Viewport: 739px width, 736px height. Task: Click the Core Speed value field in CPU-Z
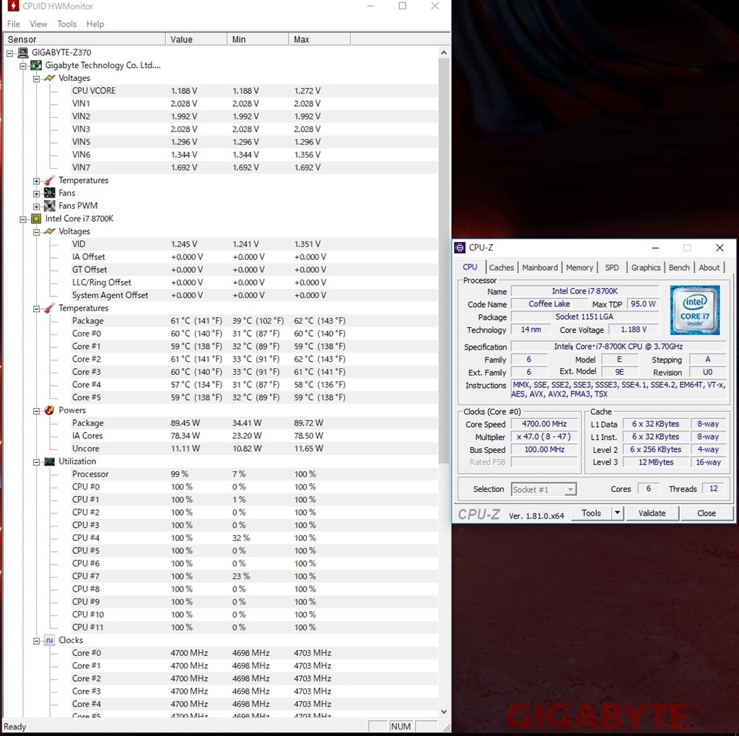(x=544, y=424)
